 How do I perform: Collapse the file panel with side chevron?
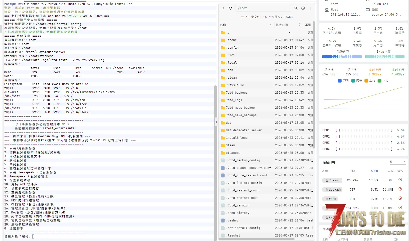point(216,122)
